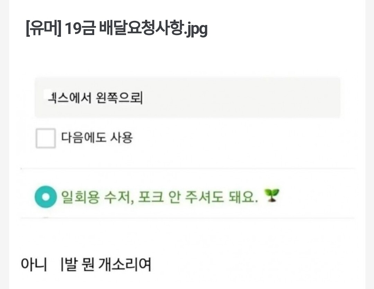Check the "다음에도 사용" checkbox

pyautogui.click(x=46, y=138)
